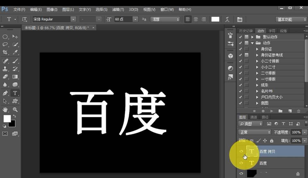Delete action with trash icon
The width and height of the screenshot is (308, 178).
299,111
